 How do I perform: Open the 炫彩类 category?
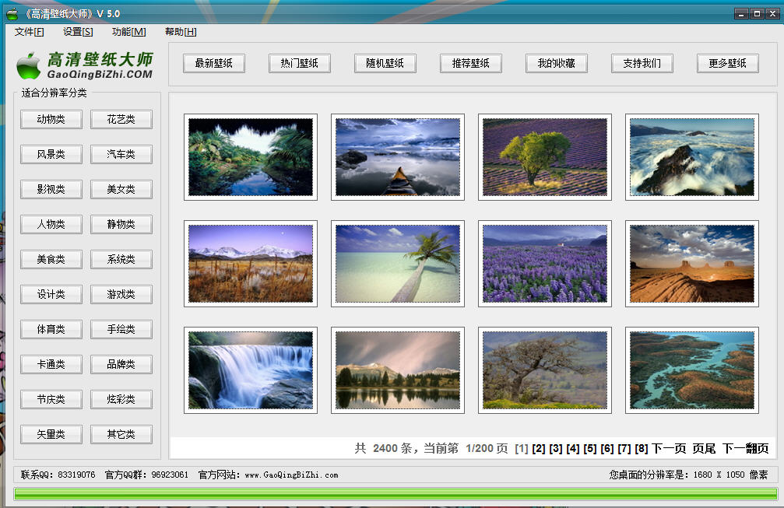[x=121, y=399]
